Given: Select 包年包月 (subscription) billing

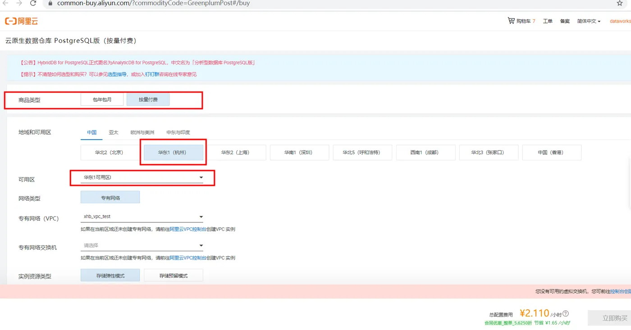Looking at the screenshot, I should pos(102,99).
